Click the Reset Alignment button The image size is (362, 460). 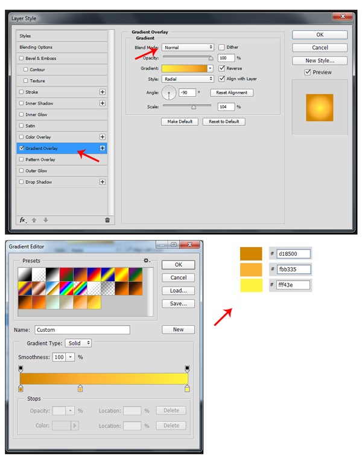[x=232, y=92]
